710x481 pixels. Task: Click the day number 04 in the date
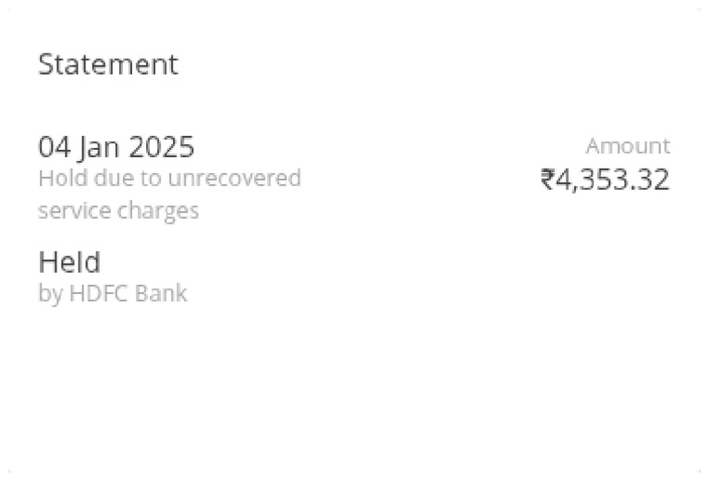(53, 147)
